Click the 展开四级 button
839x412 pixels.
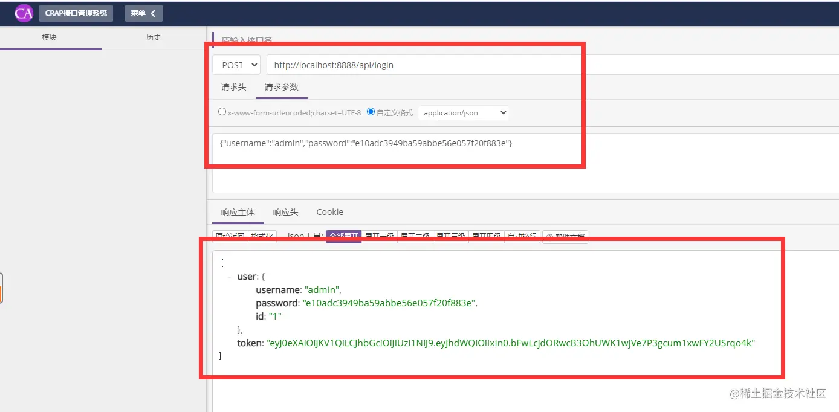point(486,236)
